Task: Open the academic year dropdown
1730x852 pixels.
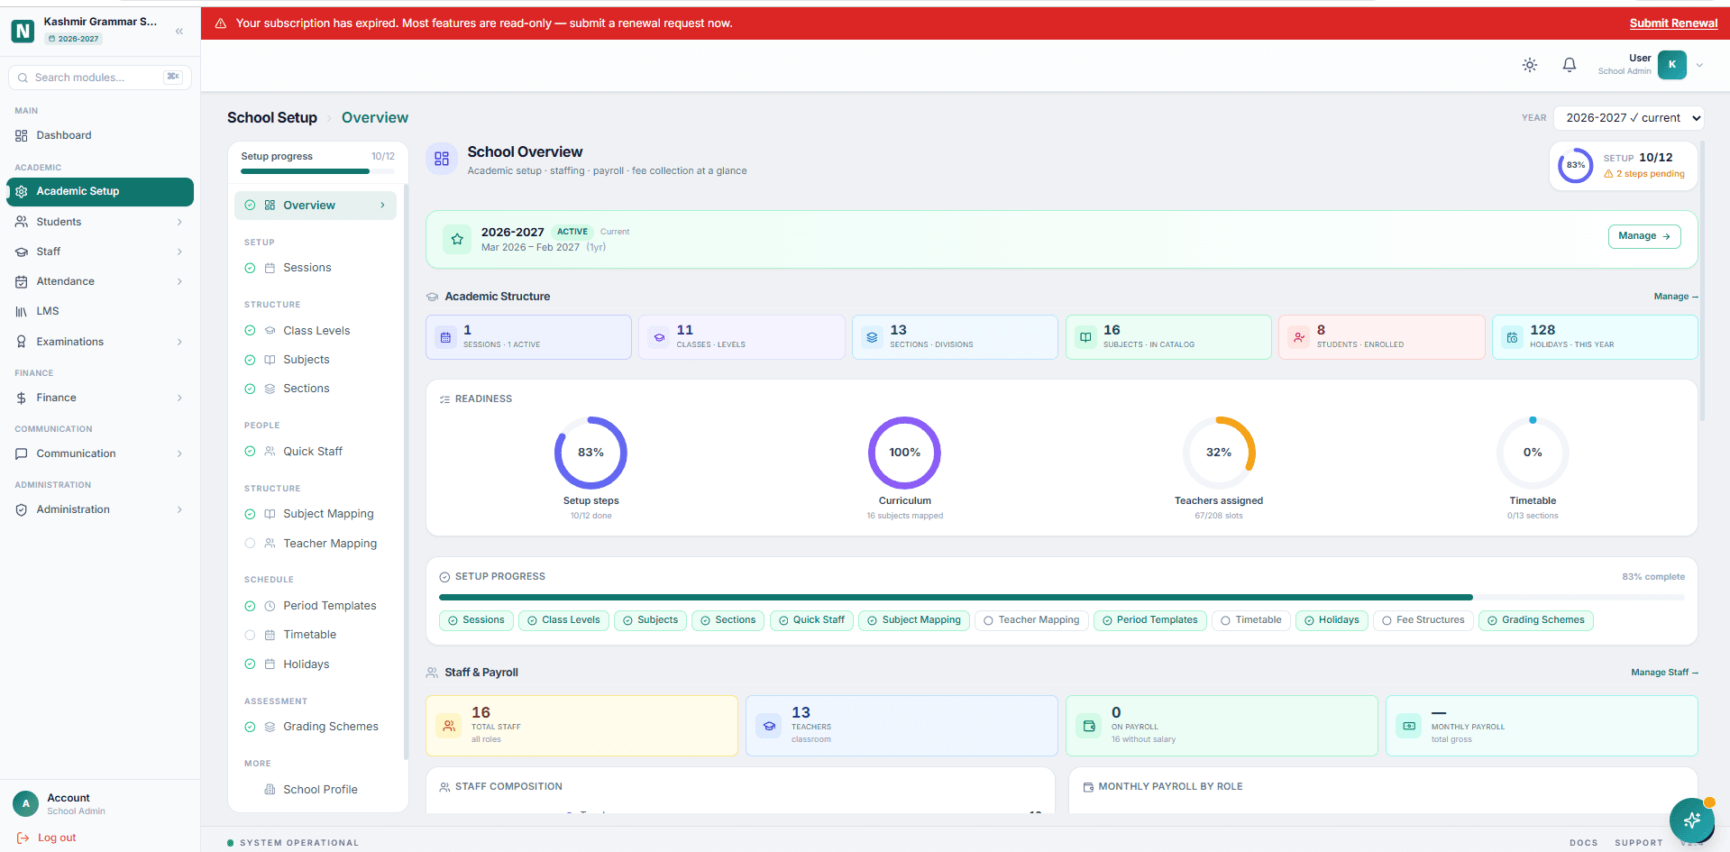Action: click(1628, 118)
